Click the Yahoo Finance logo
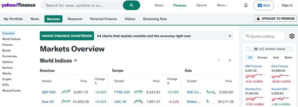This screenshot has width=298, height=107. point(18,5)
